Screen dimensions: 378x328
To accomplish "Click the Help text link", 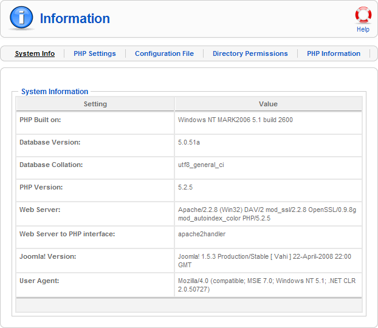I will (x=363, y=29).
